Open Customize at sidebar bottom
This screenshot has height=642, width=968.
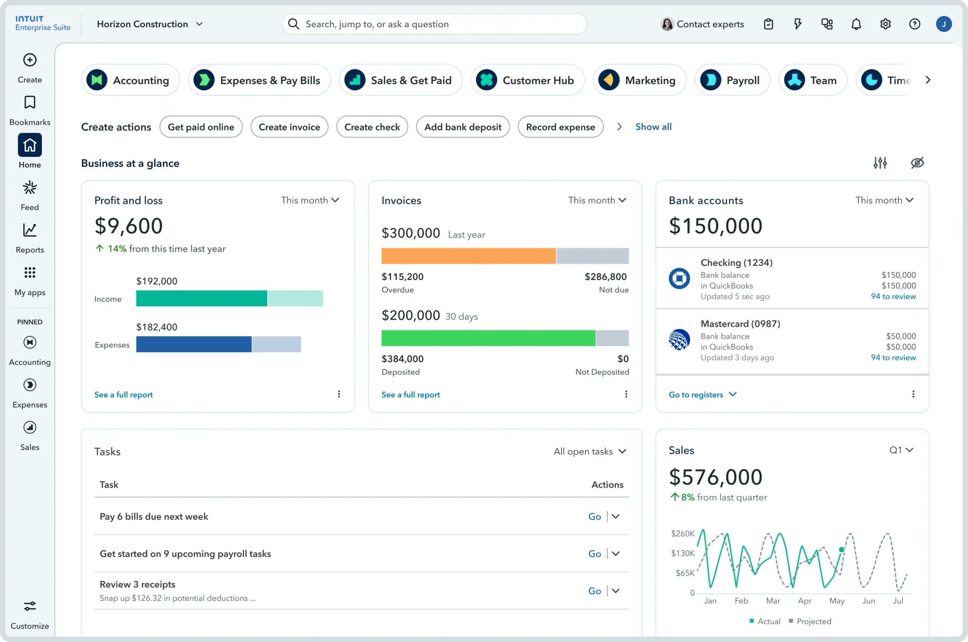(29, 614)
